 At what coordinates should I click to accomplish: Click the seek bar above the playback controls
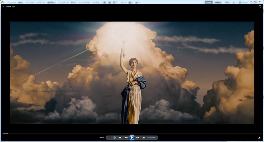[132, 134]
